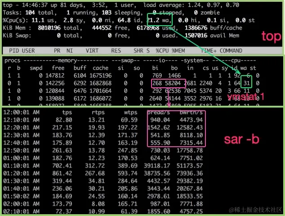Click the vmstat 'bo' column header
The height and width of the screenshot is (216, 285).
coord(174,68)
